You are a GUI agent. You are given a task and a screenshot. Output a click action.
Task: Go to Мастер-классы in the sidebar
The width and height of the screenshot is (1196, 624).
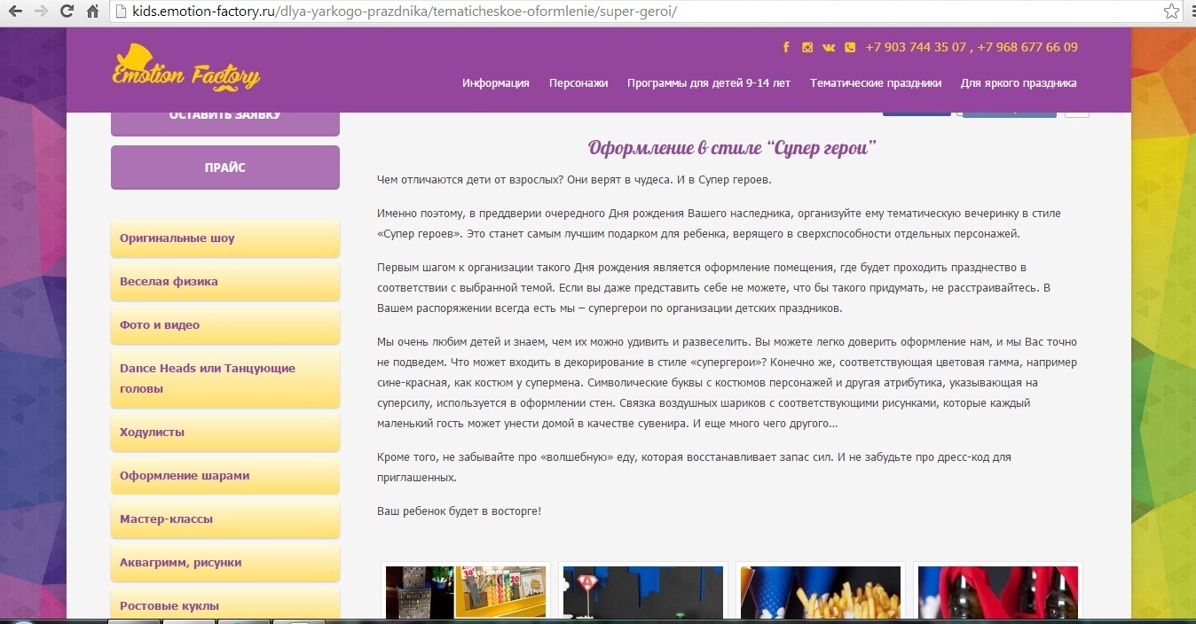[x=225, y=519]
